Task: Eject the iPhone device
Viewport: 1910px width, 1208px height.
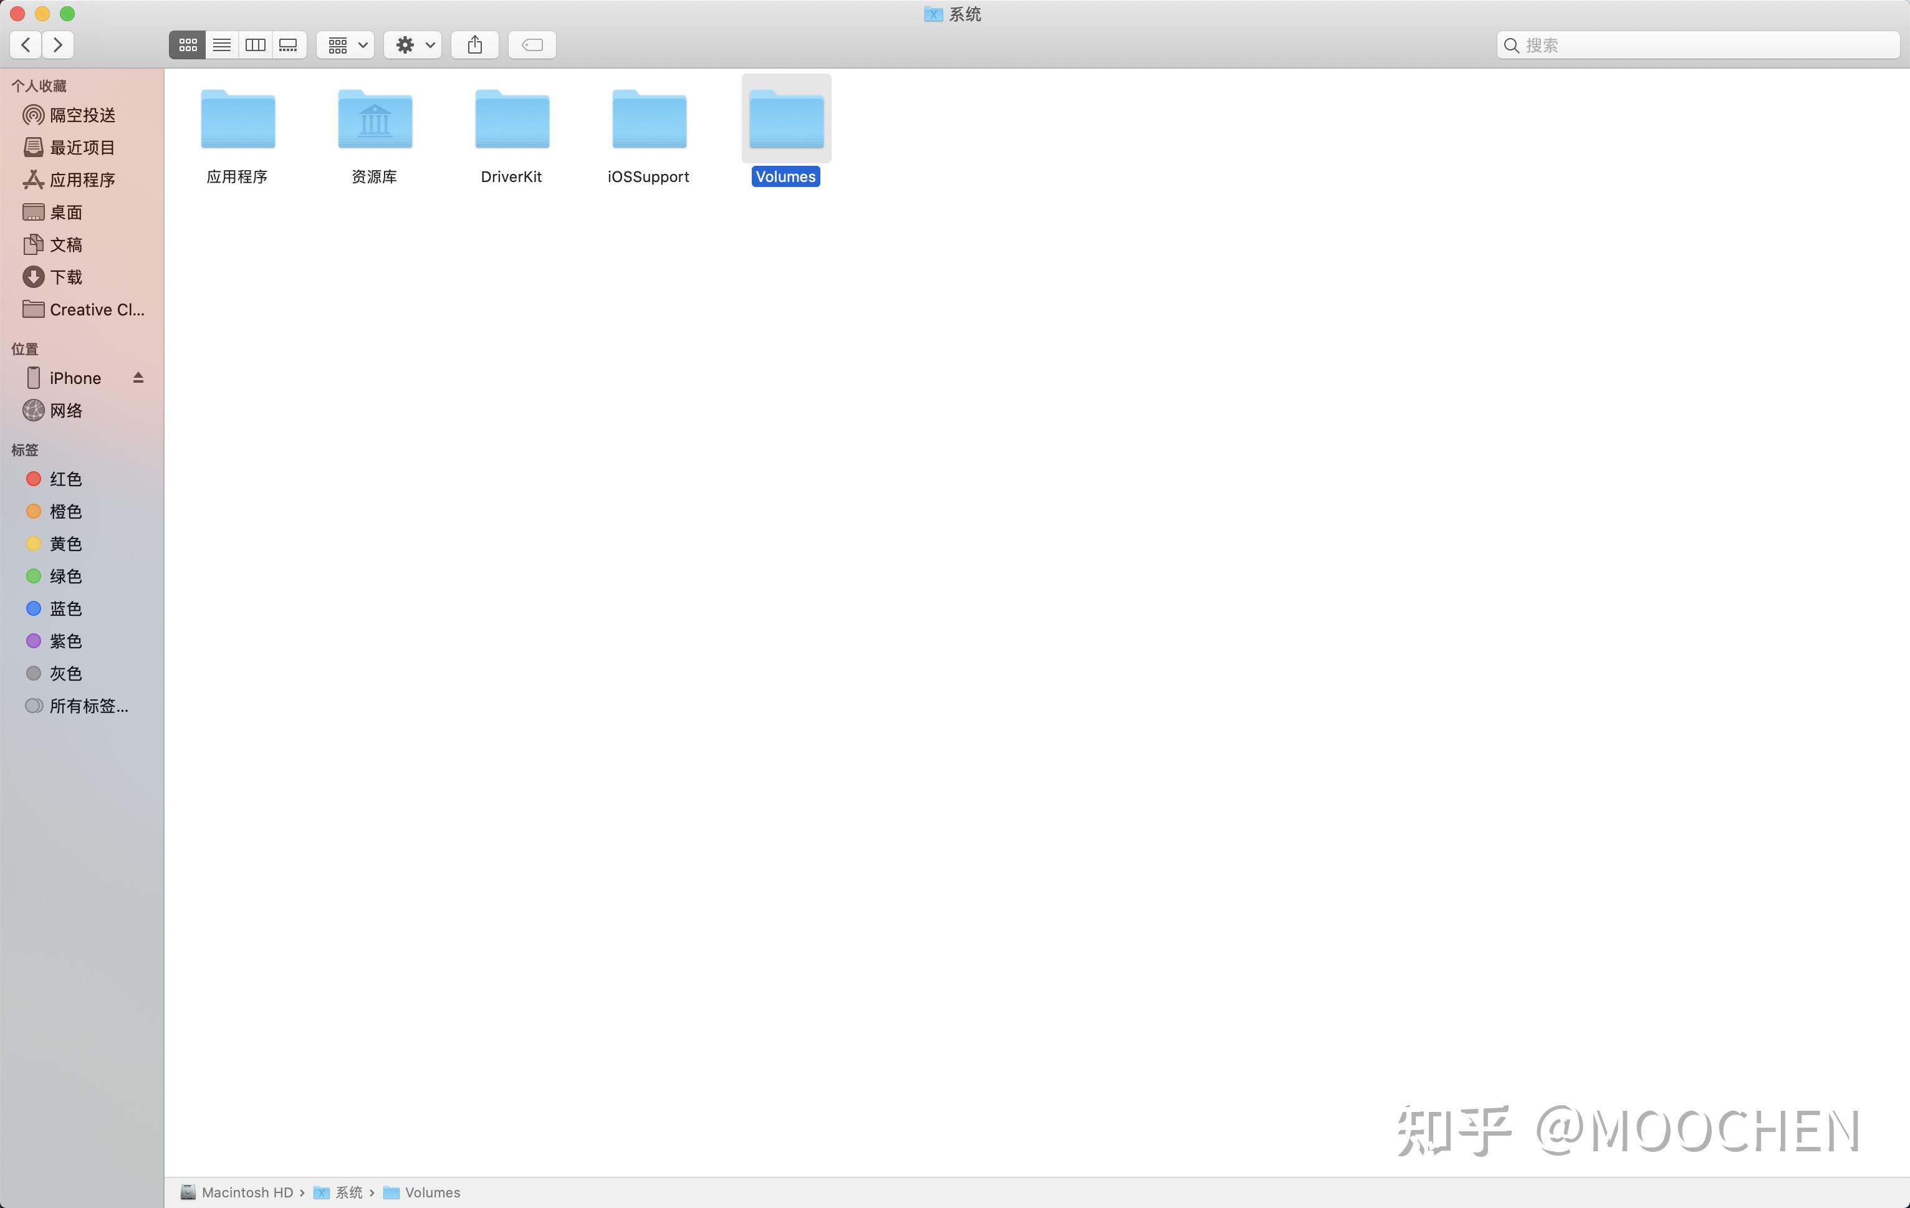Action: tap(138, 378)
